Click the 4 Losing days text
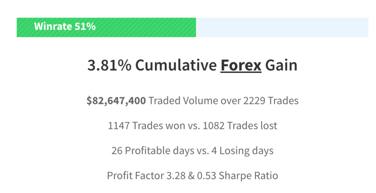This screenshot has width=376, height=193. click(x=242, y=151)
